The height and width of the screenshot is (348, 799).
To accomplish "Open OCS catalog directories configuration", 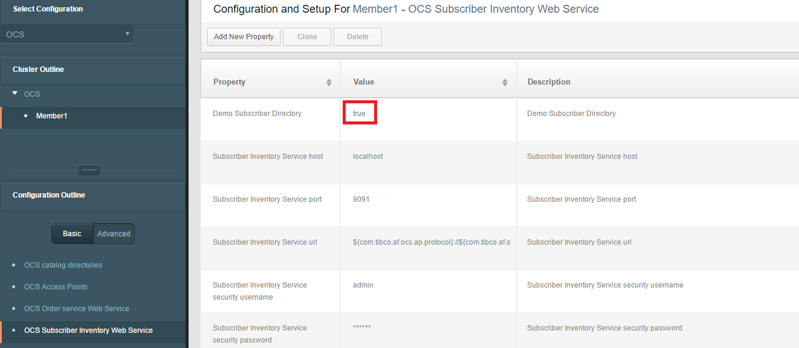I will (x=63, y=265).
